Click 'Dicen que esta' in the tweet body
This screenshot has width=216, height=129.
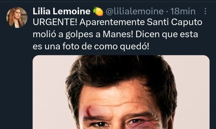[x=167, y=34]
